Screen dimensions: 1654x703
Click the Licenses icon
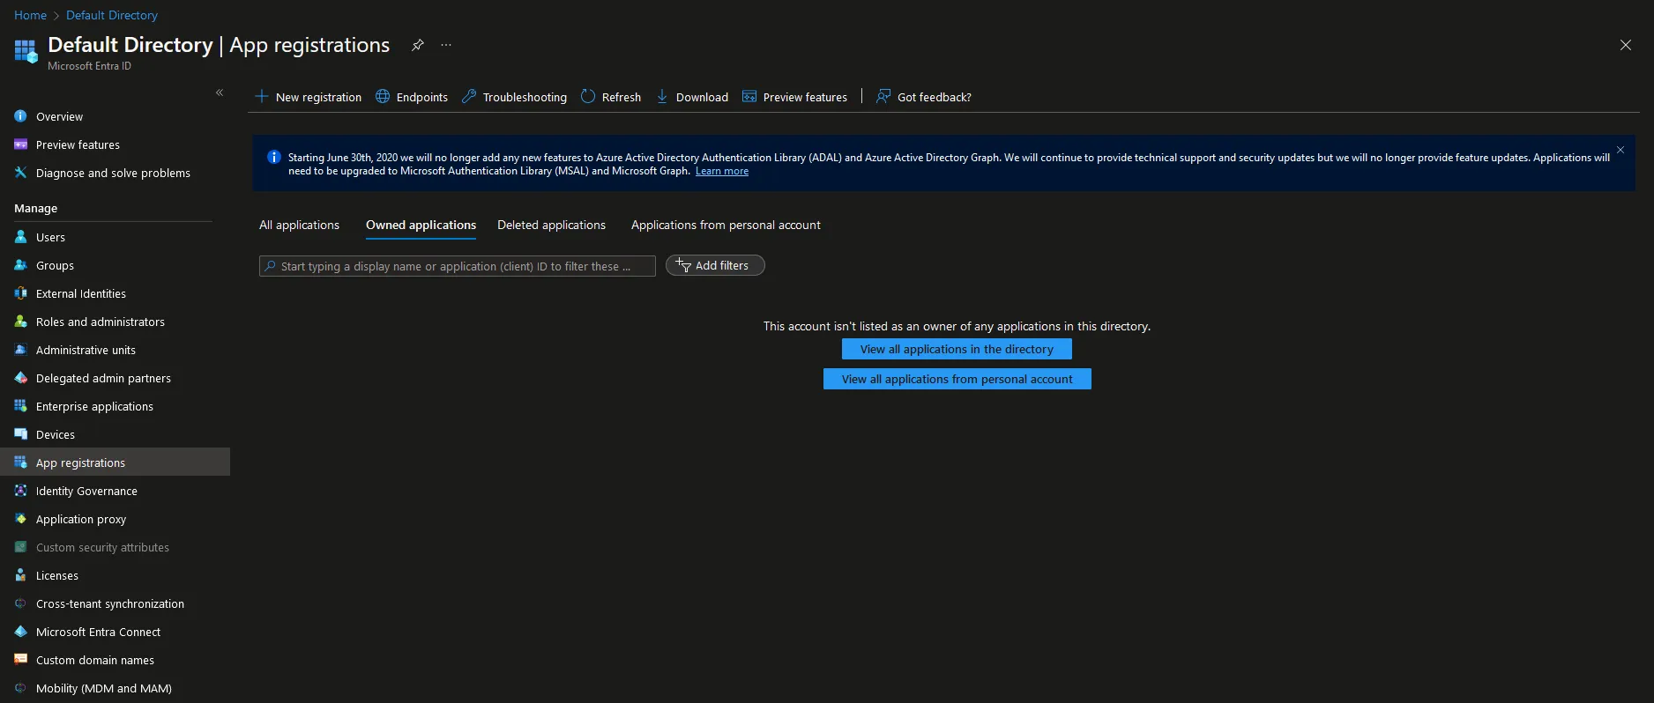point(21,575)
